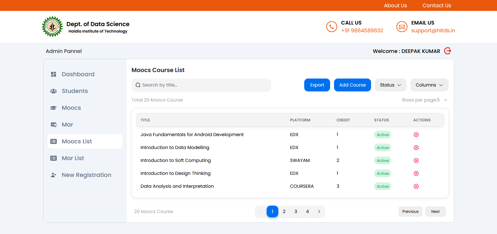The height and width of the screenshot is (234, 497).
Task: Open the About Us link
Action: point(395,5)
